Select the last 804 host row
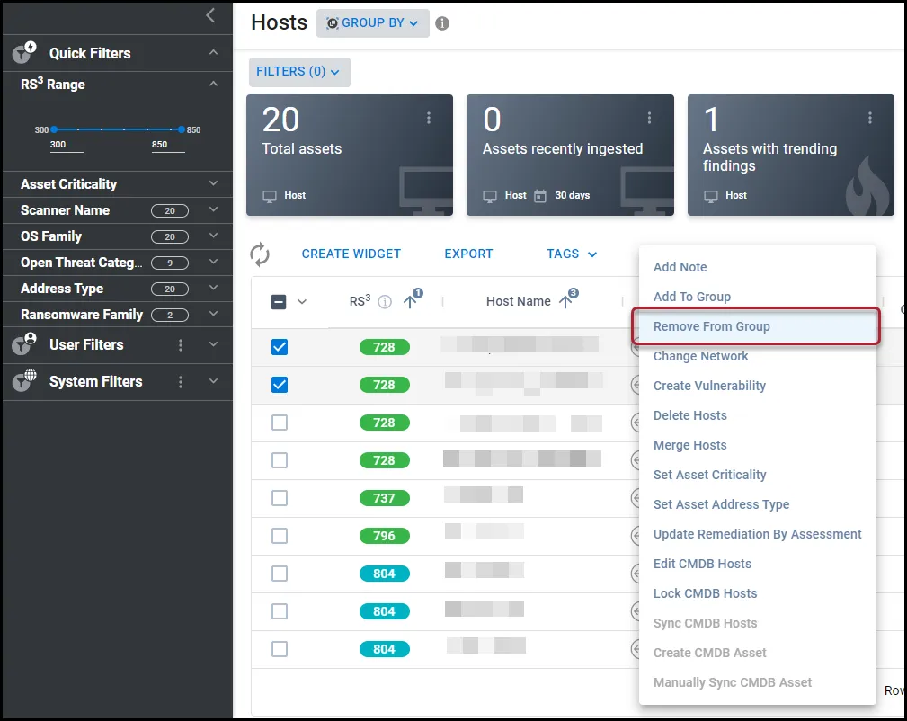 280,649
